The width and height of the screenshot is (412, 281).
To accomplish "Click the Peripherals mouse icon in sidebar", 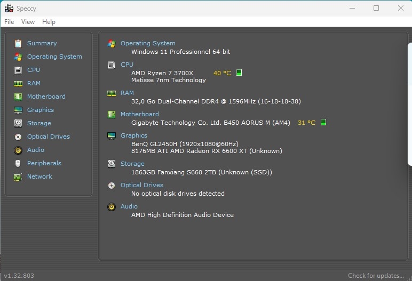I will [18, 163].
